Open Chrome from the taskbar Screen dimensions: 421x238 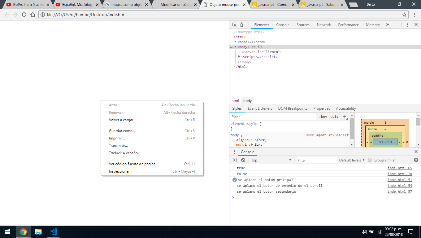pos(23,232)
